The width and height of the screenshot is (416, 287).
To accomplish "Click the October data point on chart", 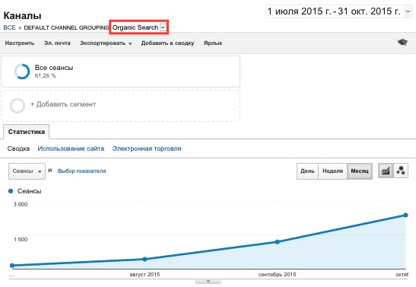I will (405, 215).
